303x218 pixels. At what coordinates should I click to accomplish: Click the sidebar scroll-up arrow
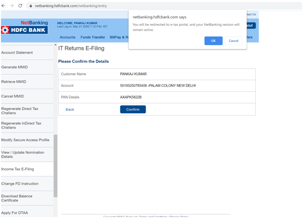click(56, 45)
